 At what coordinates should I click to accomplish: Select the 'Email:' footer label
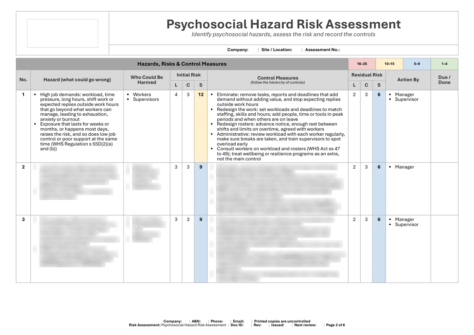[238, 321]
